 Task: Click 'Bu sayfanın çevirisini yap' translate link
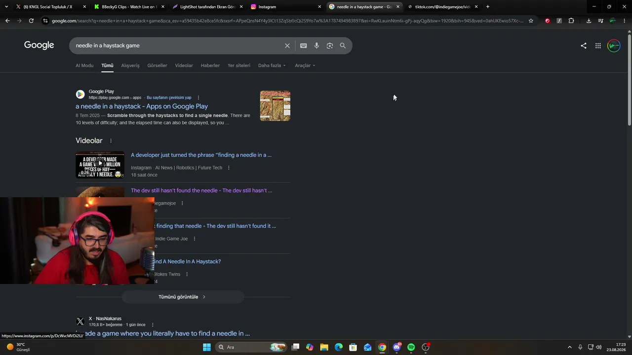[169, 98]
